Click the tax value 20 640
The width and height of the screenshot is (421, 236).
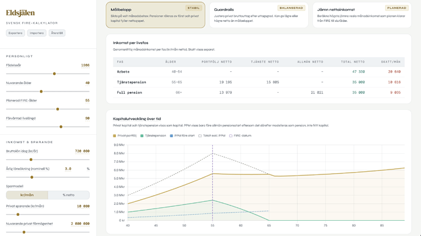click(x=394, y=72)
